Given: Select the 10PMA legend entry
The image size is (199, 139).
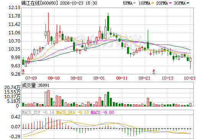Looking at the screenshot, I should point(146,3).
